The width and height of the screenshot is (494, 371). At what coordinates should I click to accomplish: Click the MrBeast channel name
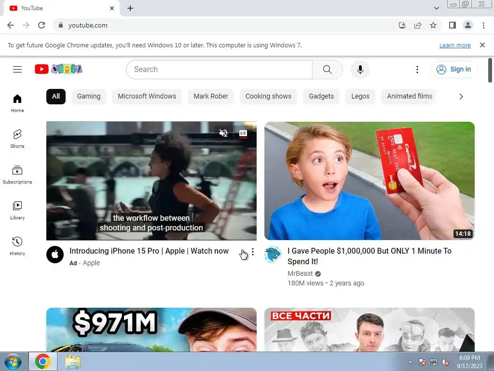point(300,273)
